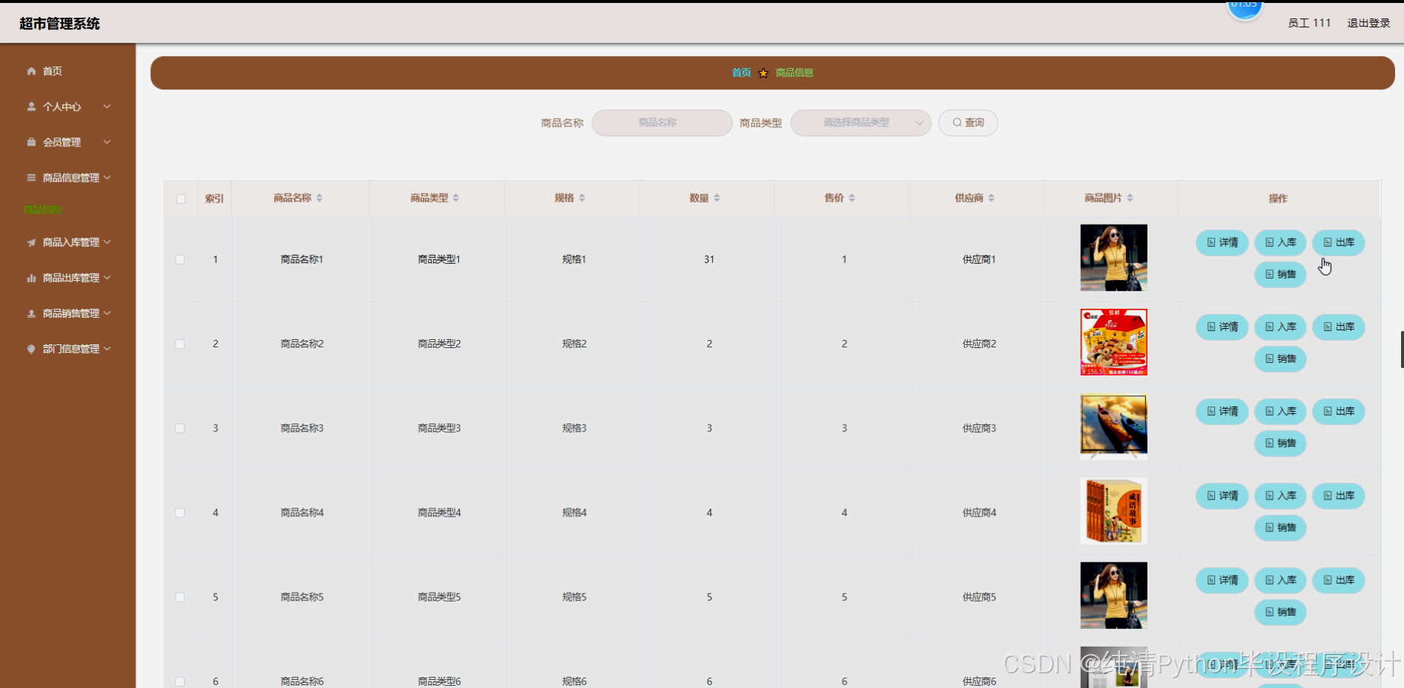Click 出库 for 商品名称1

[1338, 242]
